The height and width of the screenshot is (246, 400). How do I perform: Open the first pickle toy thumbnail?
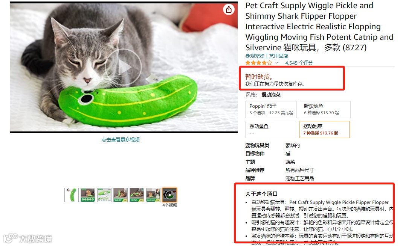point(72,195)
